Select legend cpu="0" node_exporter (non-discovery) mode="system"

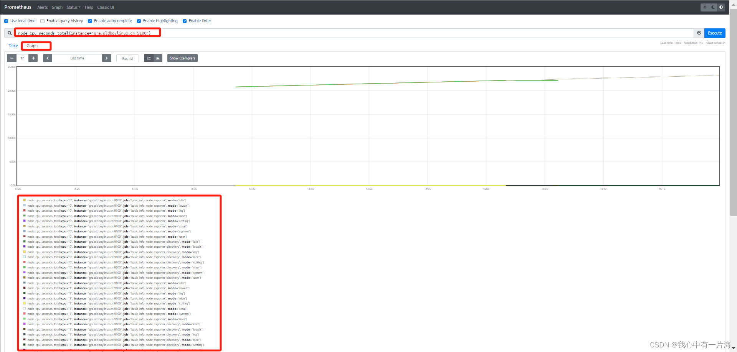pyautogui.click(x=107, y=231)
